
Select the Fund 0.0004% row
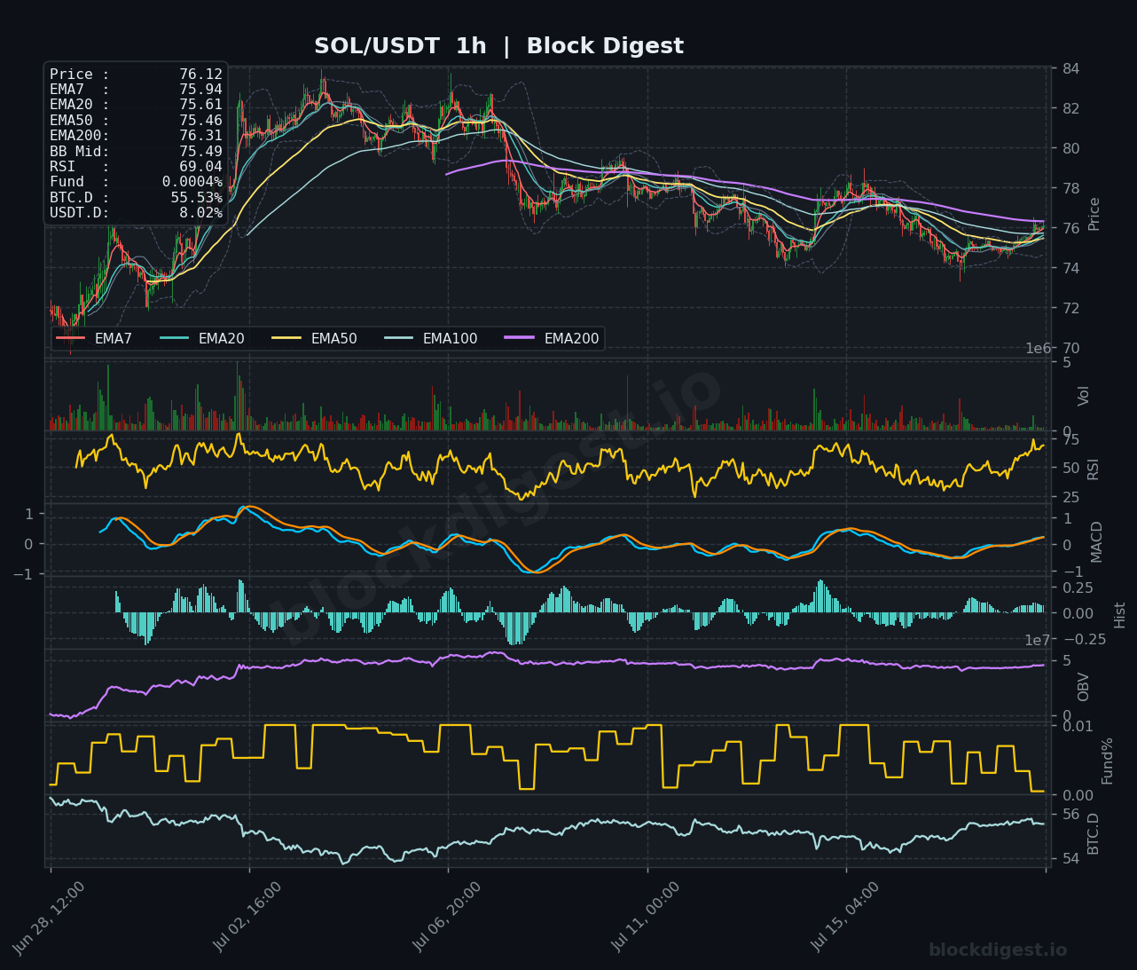[136, 182]
